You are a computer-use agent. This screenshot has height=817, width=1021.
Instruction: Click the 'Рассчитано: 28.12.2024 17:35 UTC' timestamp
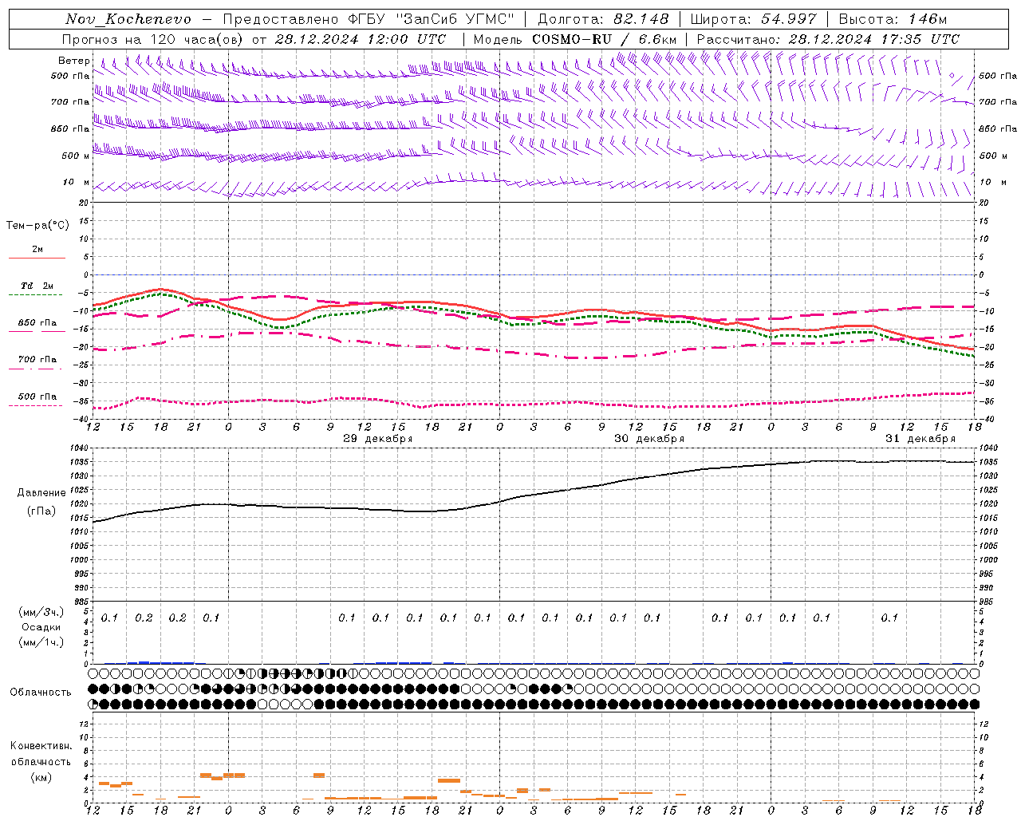[x=828, y=39]
